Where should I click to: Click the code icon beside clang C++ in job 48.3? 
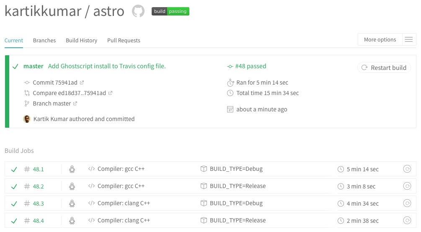[x=92, y=203]
